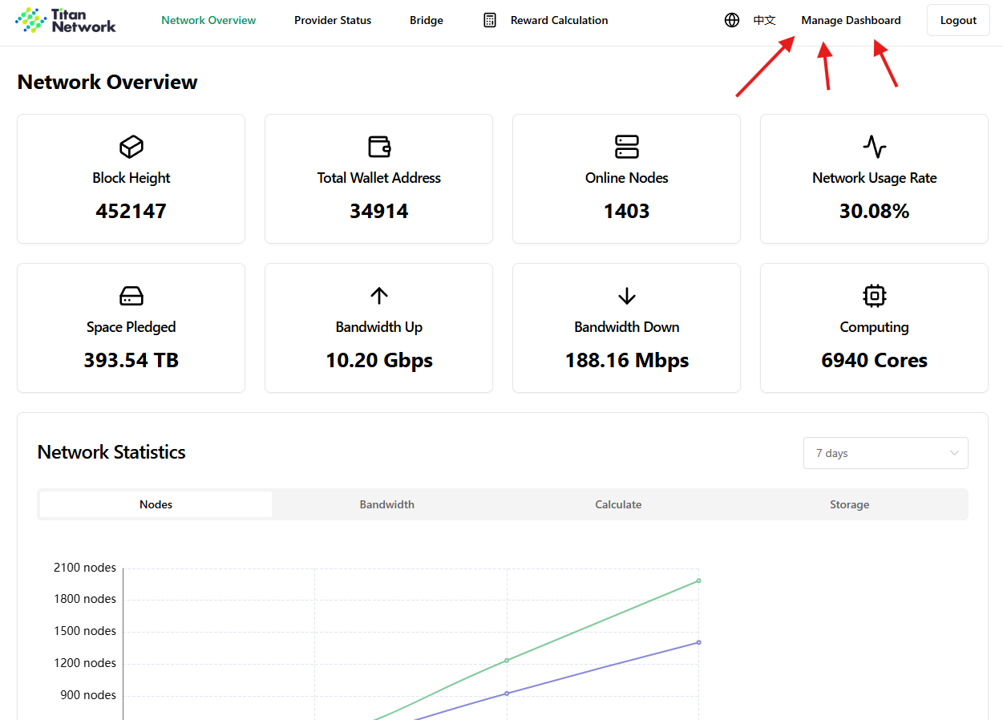Switch to the Storage statistics tab

tap(850, 504)
